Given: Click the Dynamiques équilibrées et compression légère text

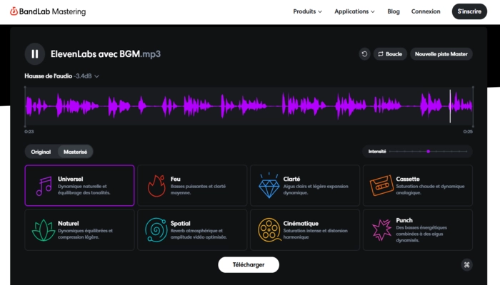Looking at the screenshot, I should [x=85, y=234].
